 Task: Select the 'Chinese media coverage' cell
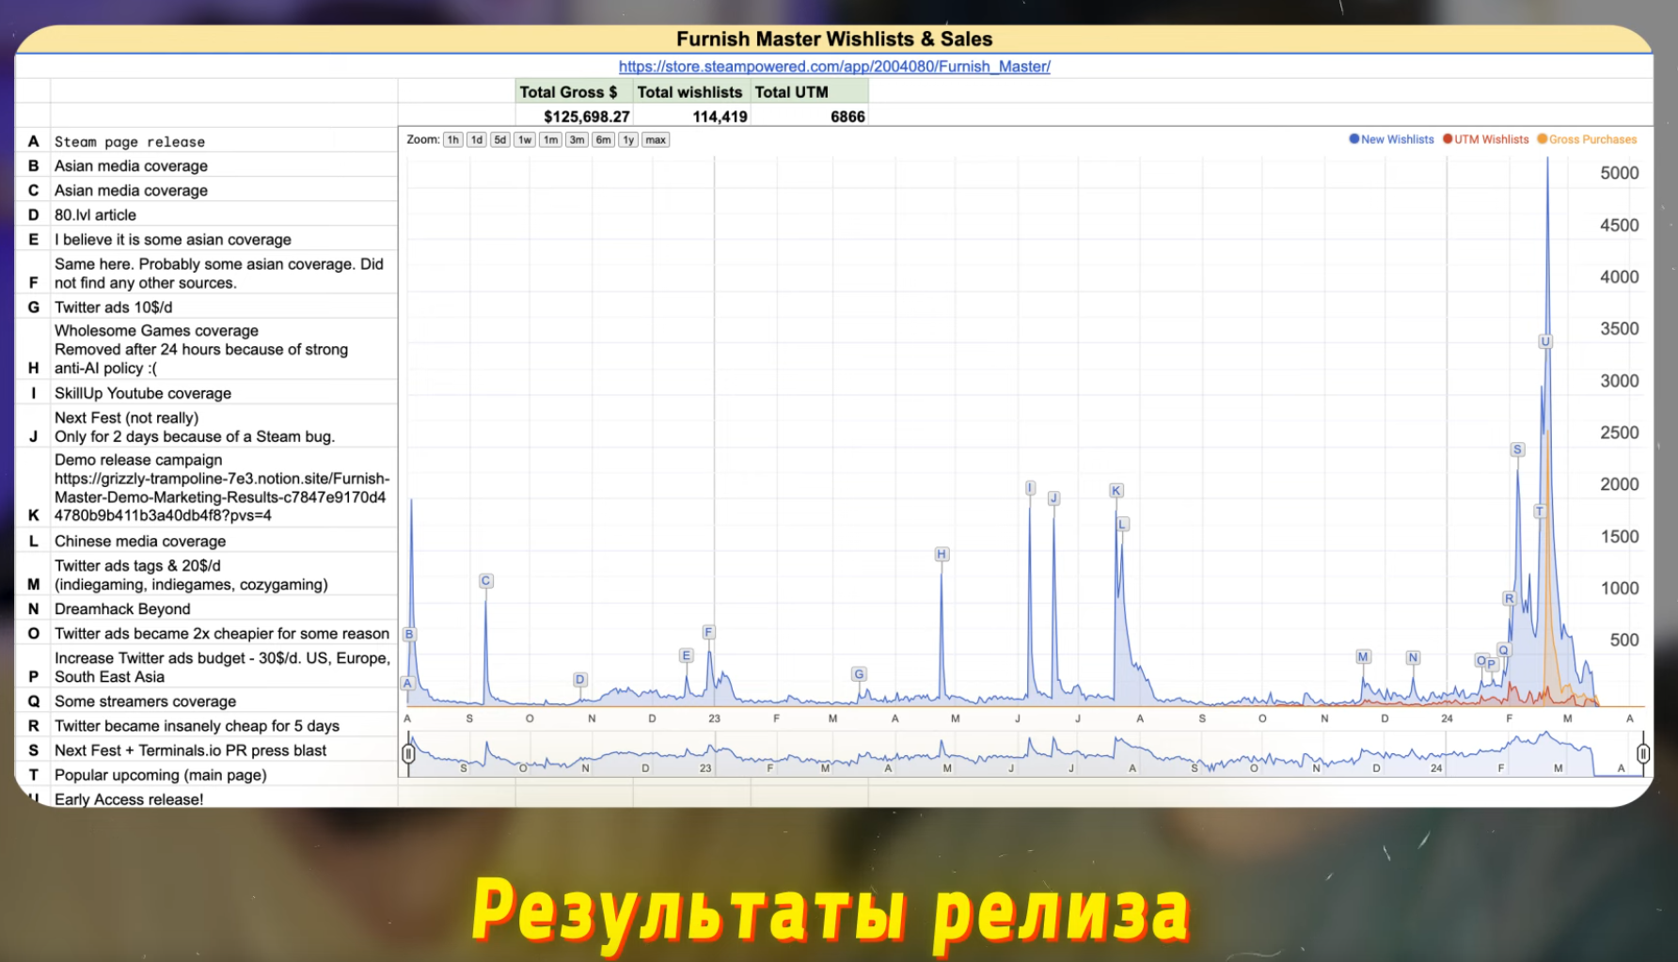coord(224,541)
